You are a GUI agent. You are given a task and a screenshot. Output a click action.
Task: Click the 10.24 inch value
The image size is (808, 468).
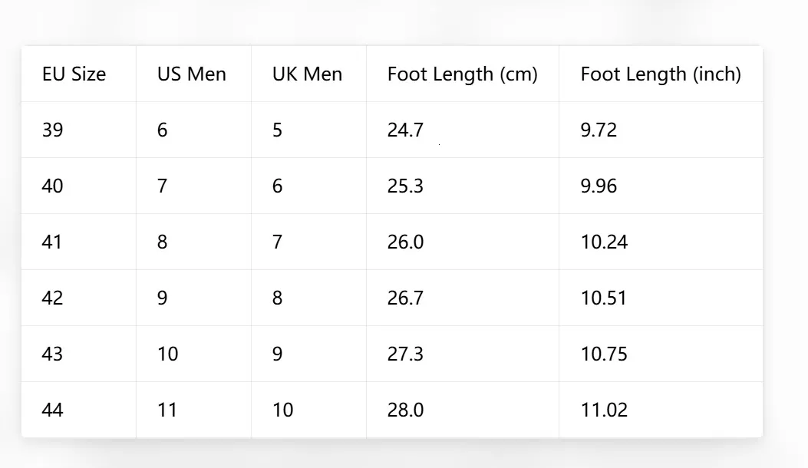click(605, 242)
